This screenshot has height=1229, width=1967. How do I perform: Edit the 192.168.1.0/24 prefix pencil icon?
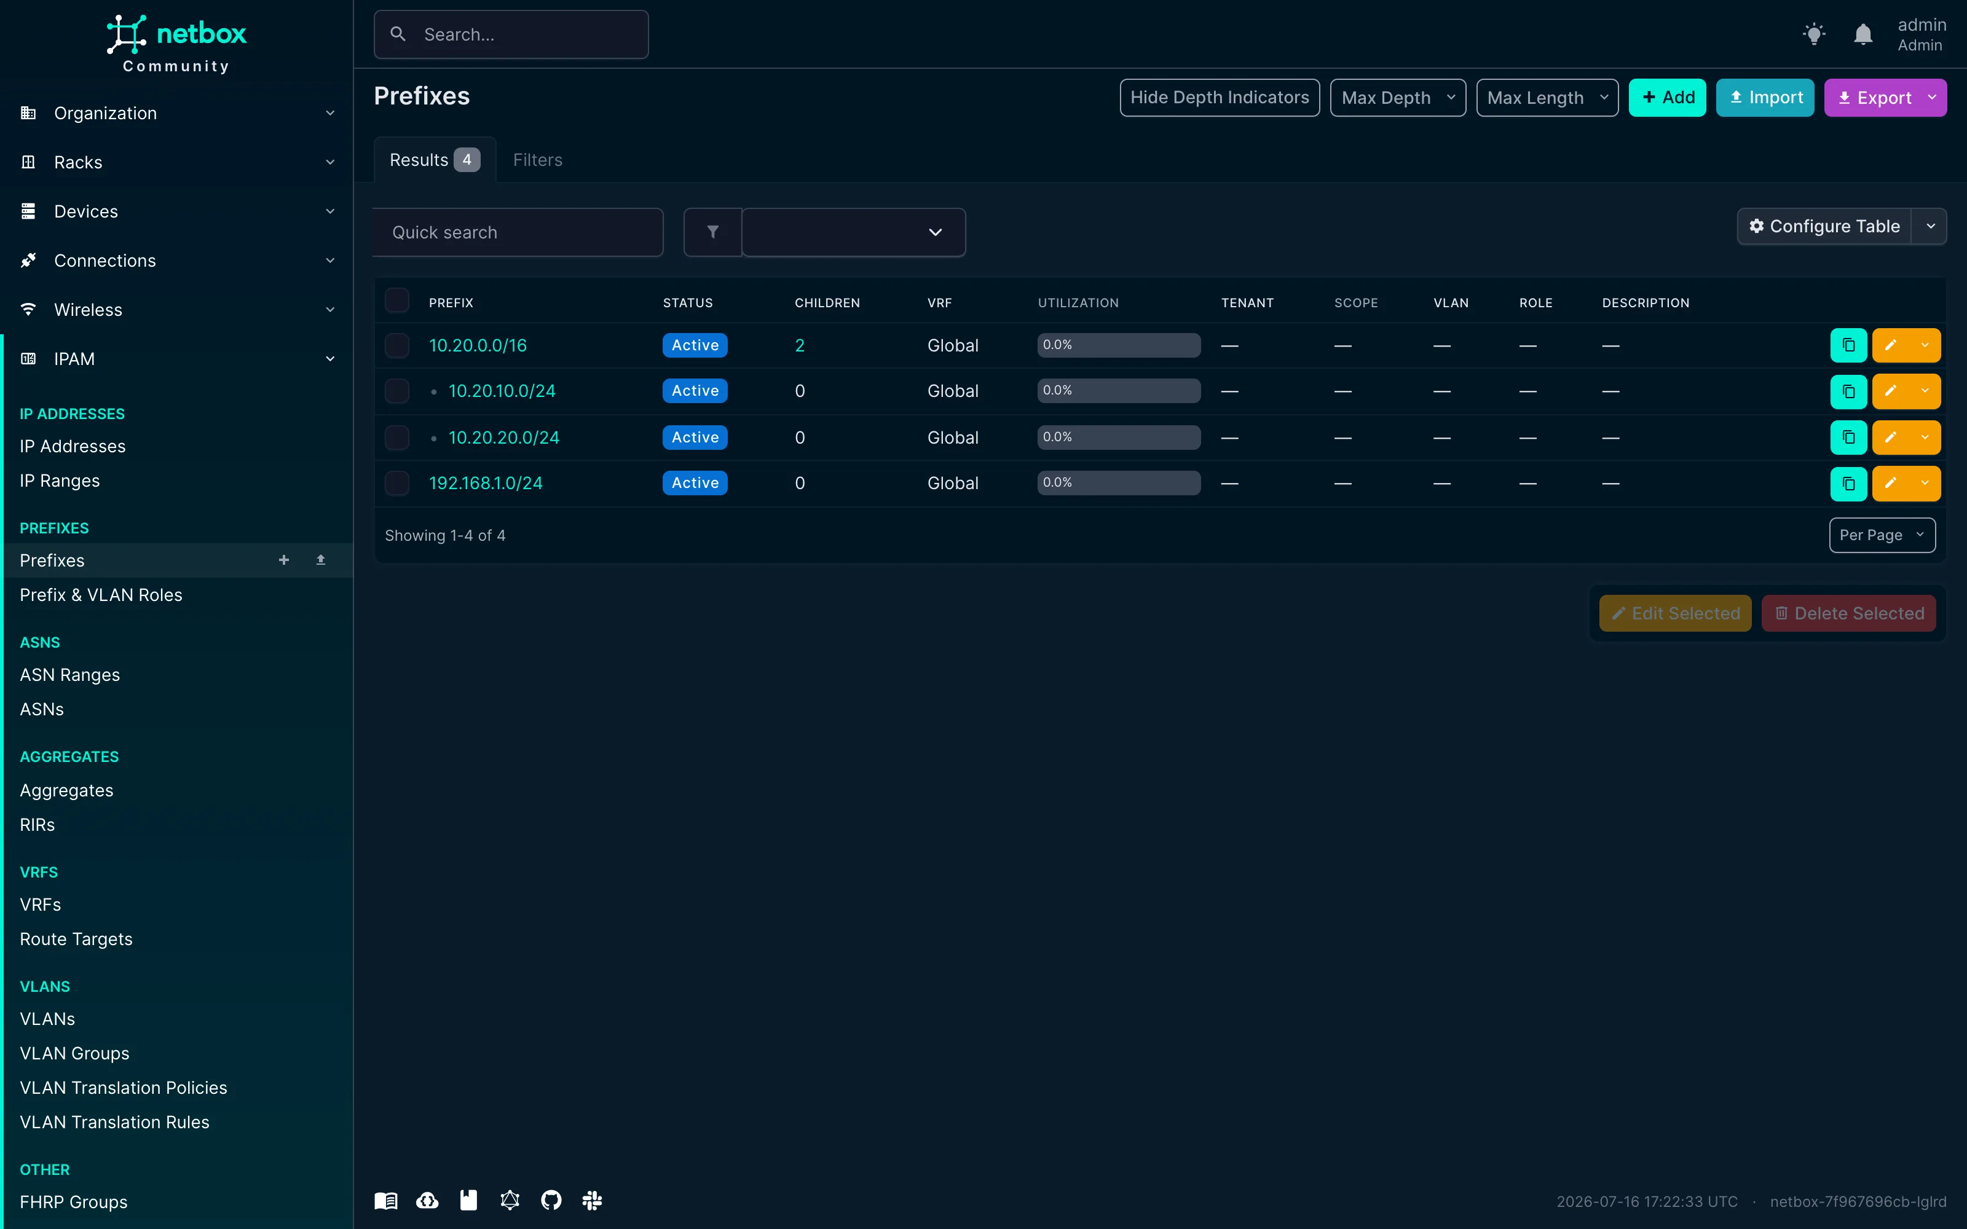click(x=1891, y=483)
